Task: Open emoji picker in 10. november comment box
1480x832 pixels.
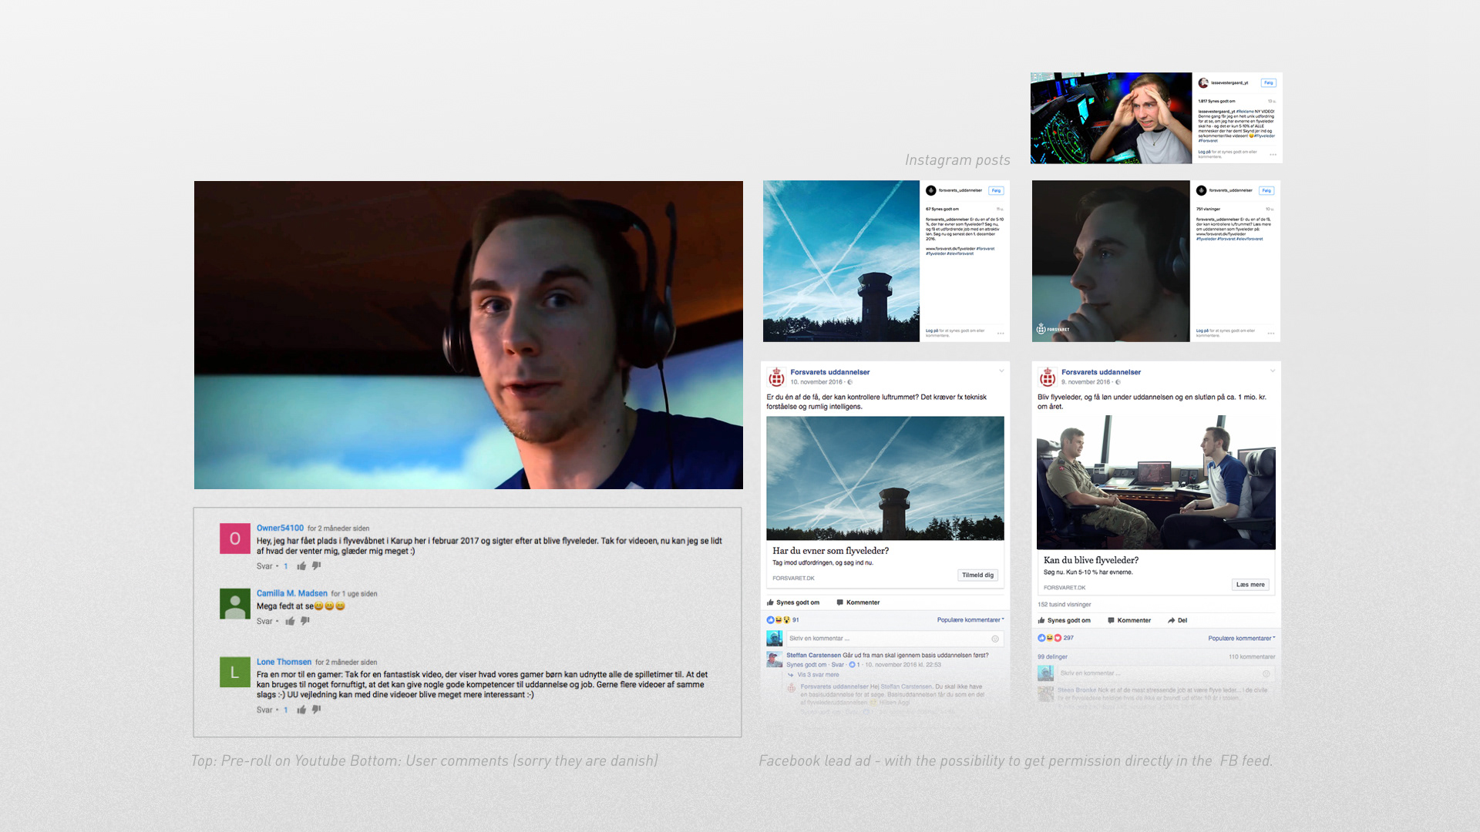Action: click(x=995, y=639)
